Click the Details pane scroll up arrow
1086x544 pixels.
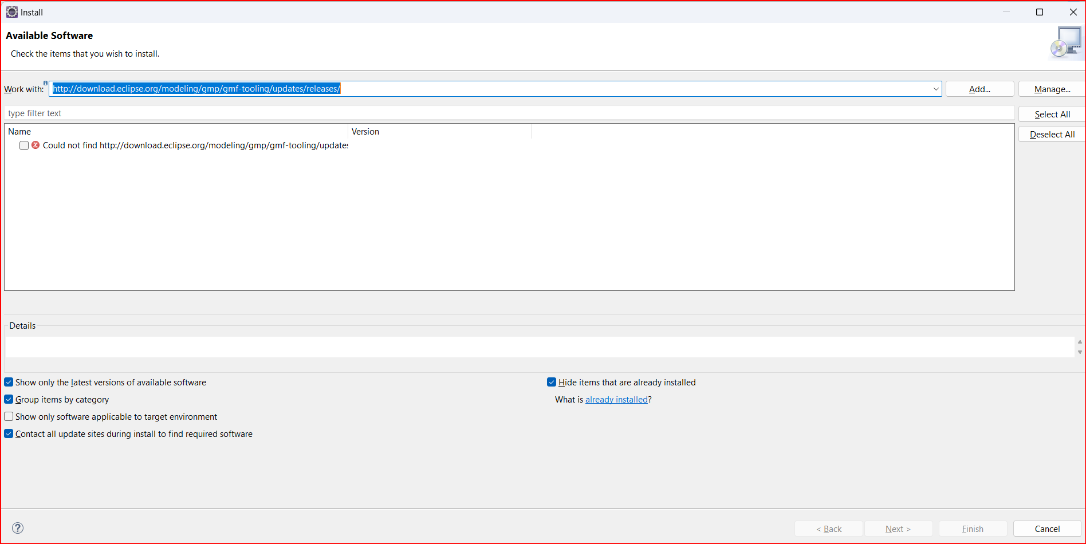pos(1080,342)
